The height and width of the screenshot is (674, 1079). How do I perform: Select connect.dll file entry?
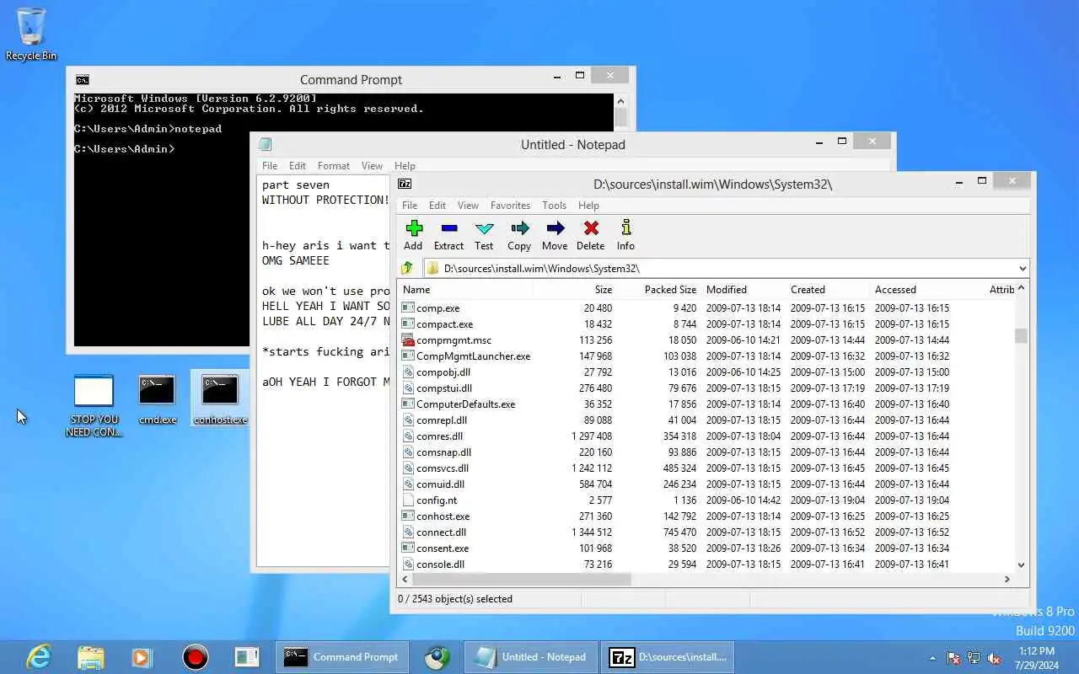click(x=441, y=532)
